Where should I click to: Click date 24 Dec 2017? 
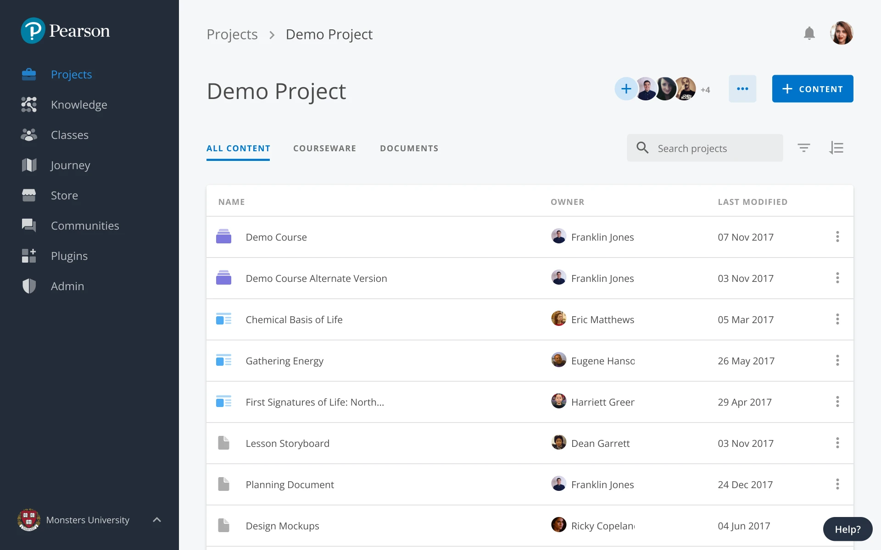[745, 485]
